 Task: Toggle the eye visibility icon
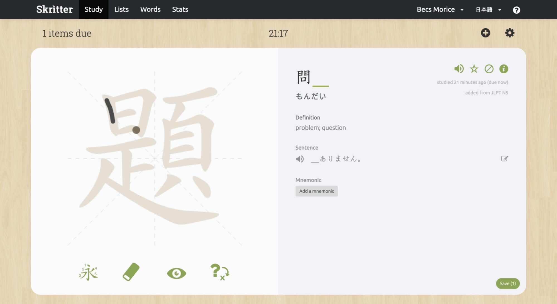coord(176,273)
